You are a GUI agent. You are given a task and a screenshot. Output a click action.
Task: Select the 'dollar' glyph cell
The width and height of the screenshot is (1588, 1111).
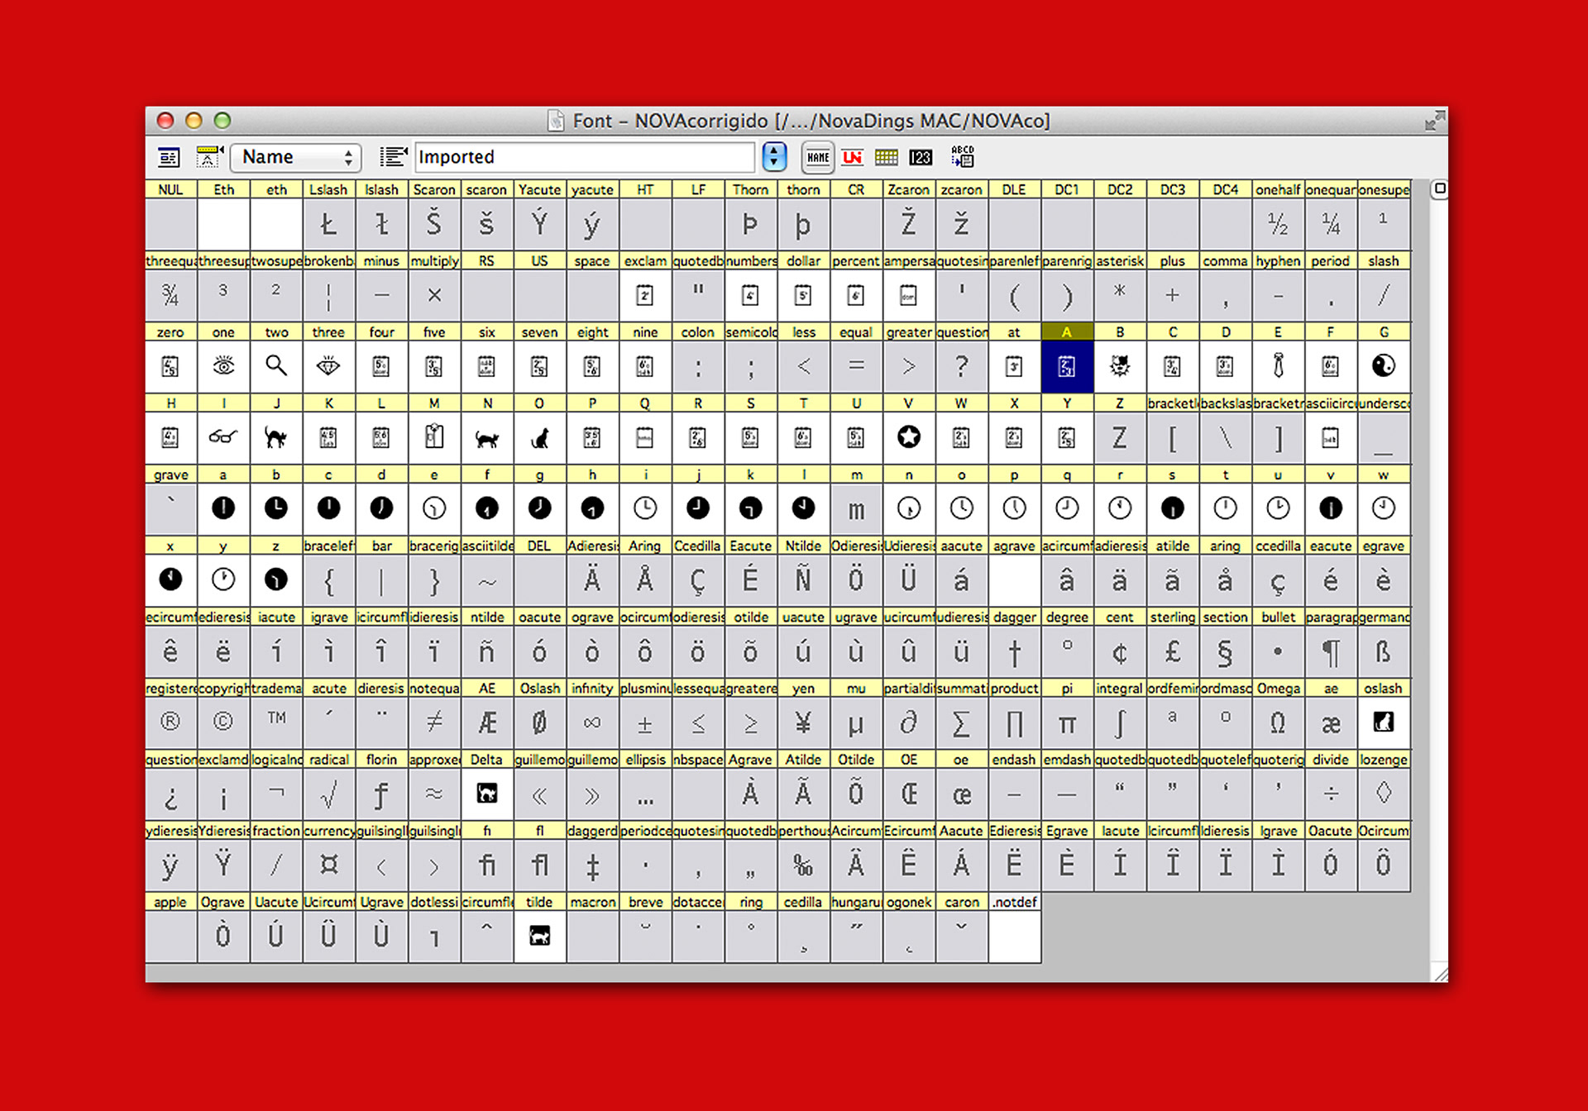coord(803,295)
